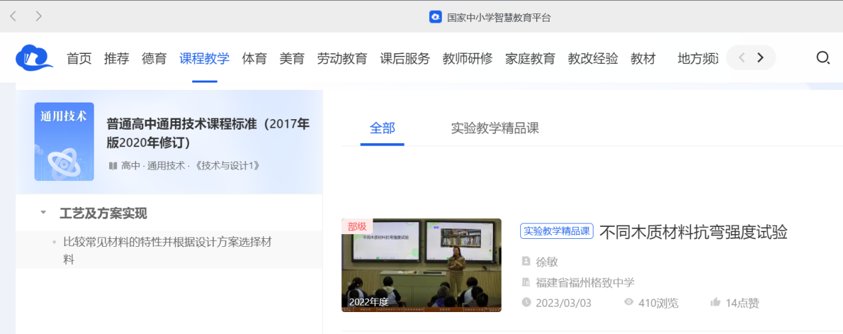Open the 课后服务 navigation item
The height and width of the screenshot is (334, 843).
coord(405,59)
